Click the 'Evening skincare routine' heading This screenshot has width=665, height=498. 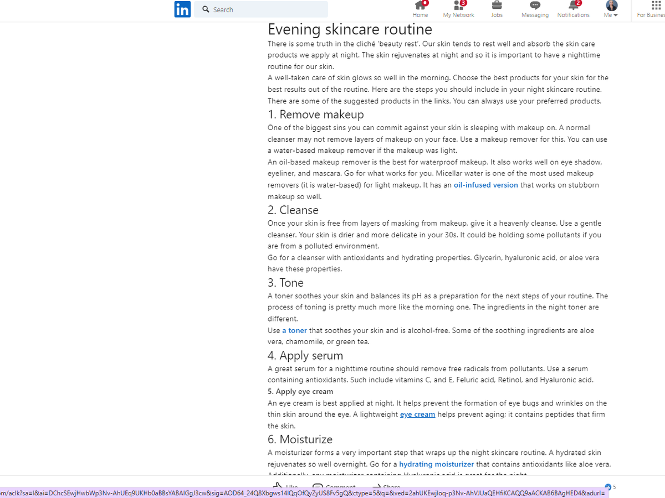(x=350, y=29)
